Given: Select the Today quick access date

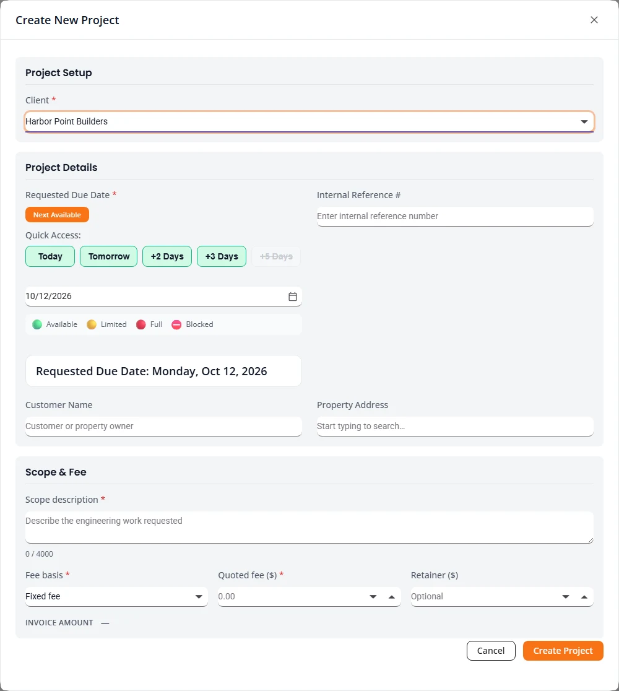Looking at the screenshot, I should pos(50,256).
